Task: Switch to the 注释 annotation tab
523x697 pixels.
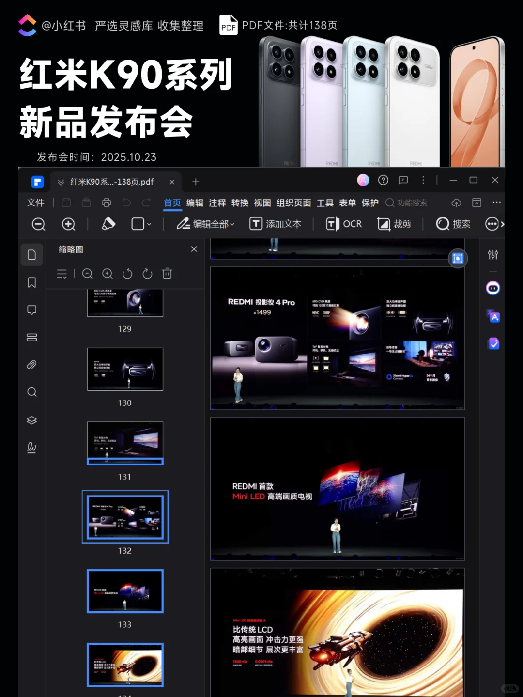Action: point(217,202)
